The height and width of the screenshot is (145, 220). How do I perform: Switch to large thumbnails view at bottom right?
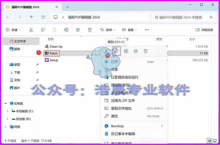215,141
